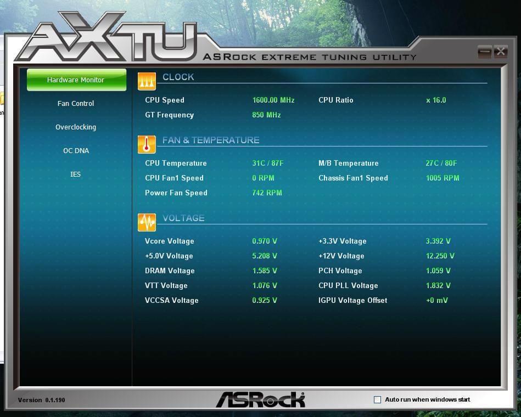The image size is (521, 417).
Task: Switch to Fan Control page
Action: click(x=76, y=103)
